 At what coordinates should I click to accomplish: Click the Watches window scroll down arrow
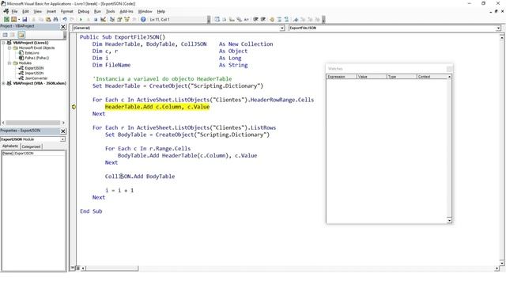pos(449,220)
